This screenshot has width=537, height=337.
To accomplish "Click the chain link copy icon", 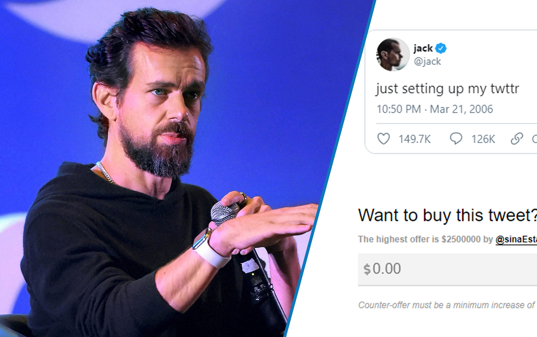I will [517, 139].
